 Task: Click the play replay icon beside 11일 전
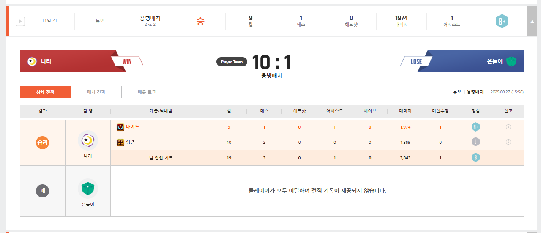pos(20,21)
